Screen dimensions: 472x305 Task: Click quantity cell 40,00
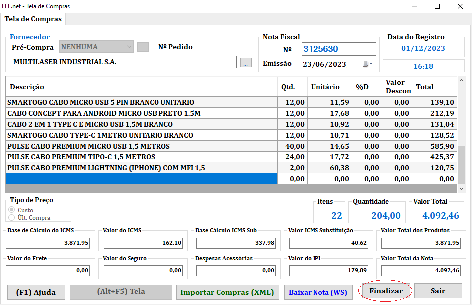(x=292, y=146)
